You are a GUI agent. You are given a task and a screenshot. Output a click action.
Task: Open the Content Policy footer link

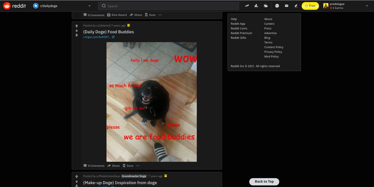(x=274, y=47)
